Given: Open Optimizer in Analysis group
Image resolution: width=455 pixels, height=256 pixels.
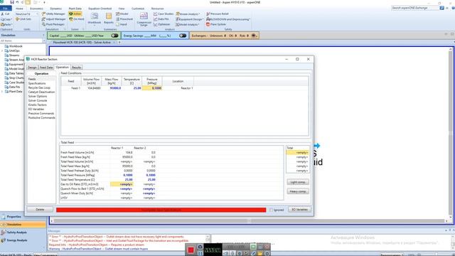Looking at the screenshot, I should [162, 24].
